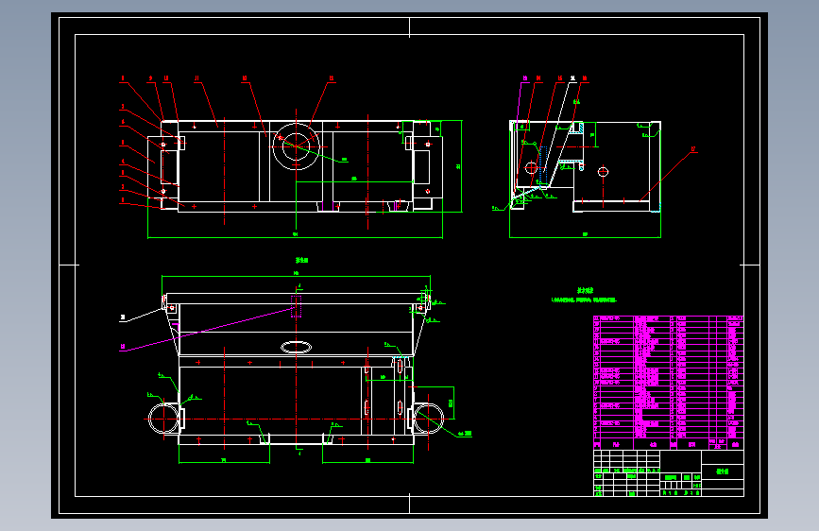Select the width dimension below the side view

pos(585,235)
